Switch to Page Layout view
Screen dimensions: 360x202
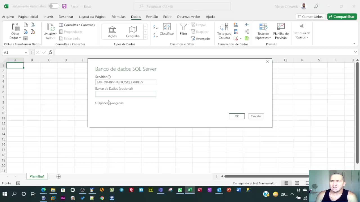point(297,183)
